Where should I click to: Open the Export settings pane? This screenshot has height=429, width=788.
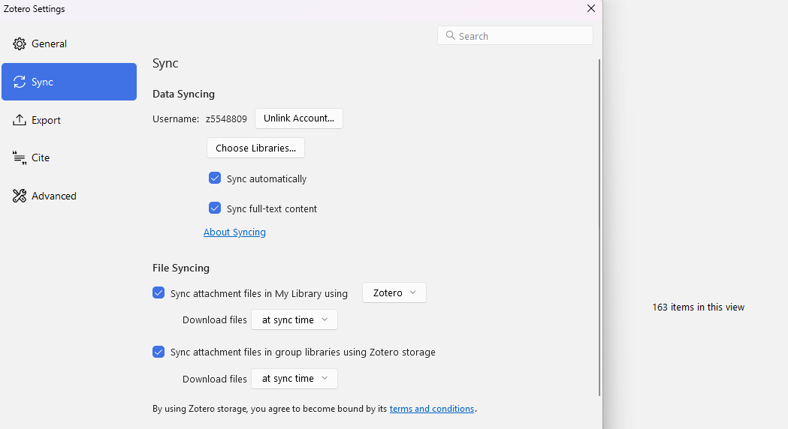[x=69, y=120]
